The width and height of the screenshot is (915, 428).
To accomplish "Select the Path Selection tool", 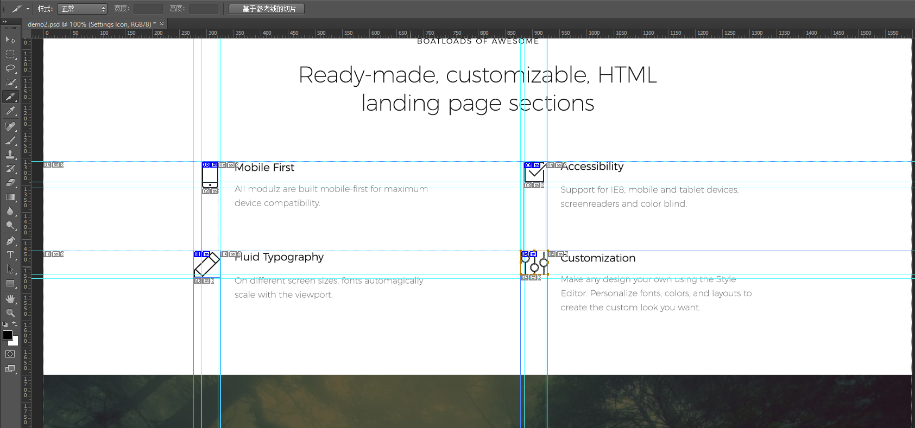I will 10,269.
